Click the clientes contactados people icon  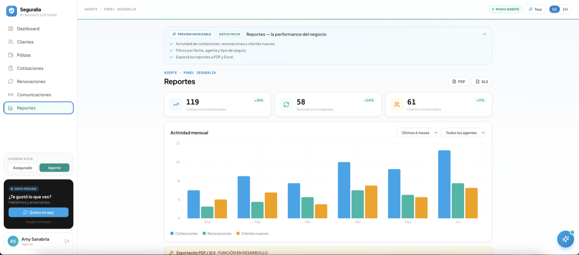pos(397,105)
